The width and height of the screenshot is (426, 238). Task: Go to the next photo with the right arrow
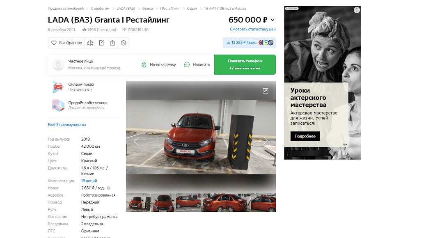click(266, 141)
